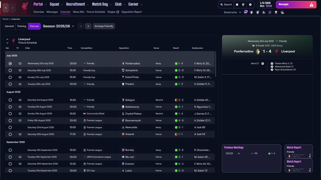
Task: Click the TV icon for the Galatasaray fixture
Action: pos(20,107)
